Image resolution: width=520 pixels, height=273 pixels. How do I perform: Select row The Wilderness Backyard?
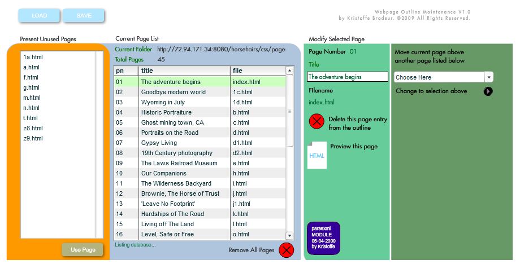[x=200, y=183]
